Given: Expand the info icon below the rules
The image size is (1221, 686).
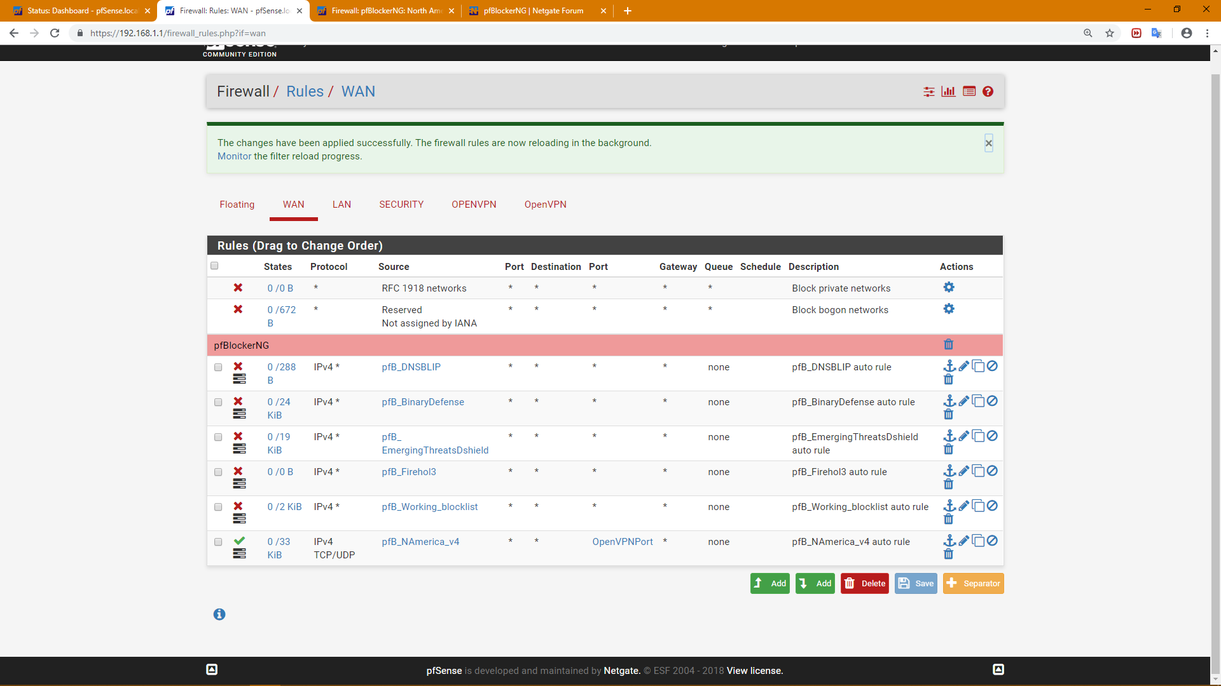Looking at the screenshot, I should tap(219, 614).
